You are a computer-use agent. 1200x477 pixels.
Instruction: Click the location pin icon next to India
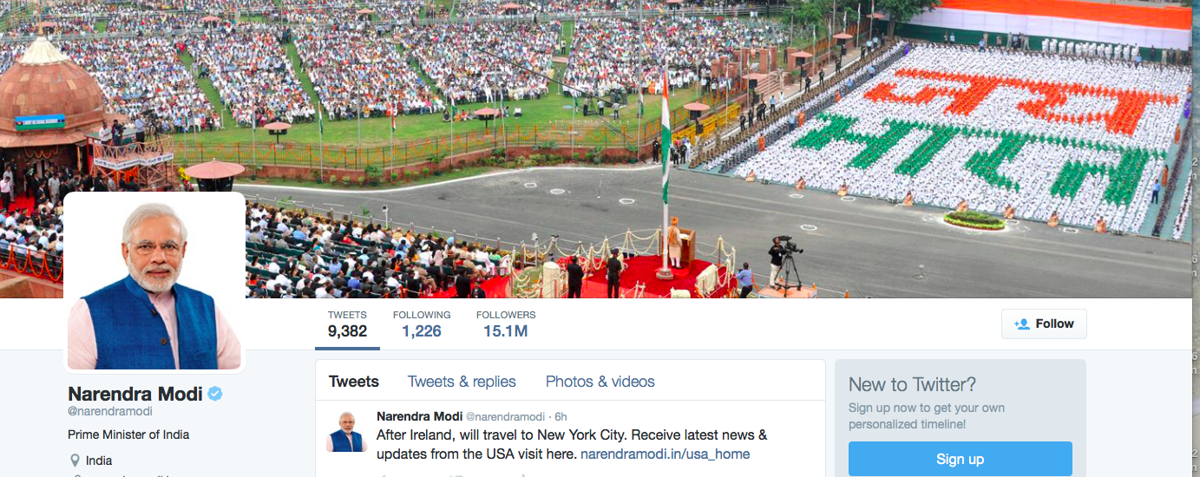click(x=75, y=461)
